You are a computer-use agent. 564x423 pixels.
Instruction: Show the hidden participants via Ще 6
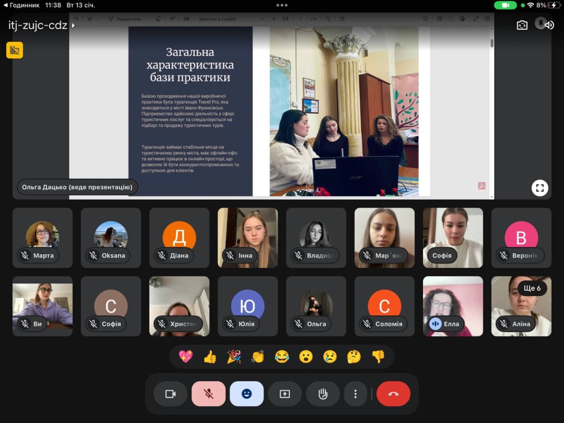[x=532, y=288]
